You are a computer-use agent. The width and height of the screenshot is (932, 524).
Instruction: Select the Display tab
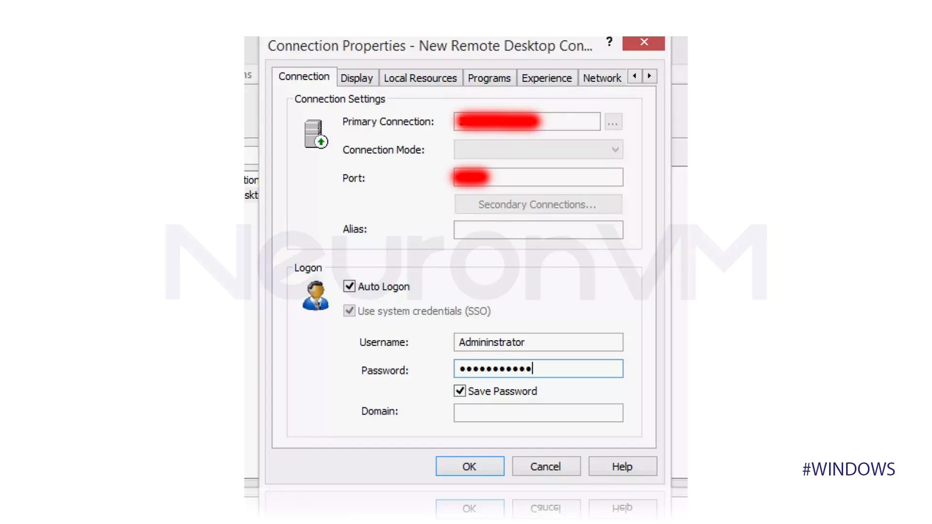356,78
